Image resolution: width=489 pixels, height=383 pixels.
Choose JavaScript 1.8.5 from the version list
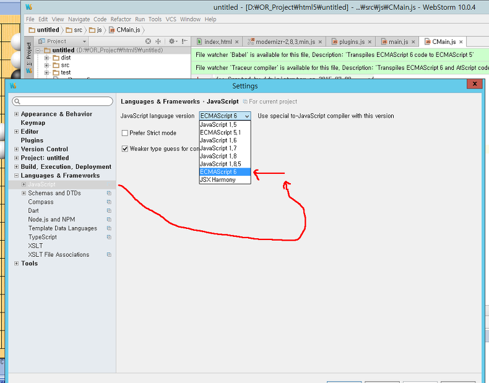click(x=225, y=164)
